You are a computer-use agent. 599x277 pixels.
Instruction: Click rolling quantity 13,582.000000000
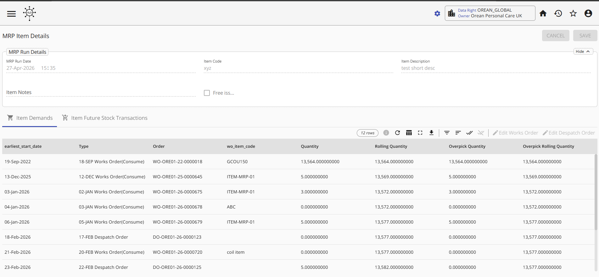(394, 267)
